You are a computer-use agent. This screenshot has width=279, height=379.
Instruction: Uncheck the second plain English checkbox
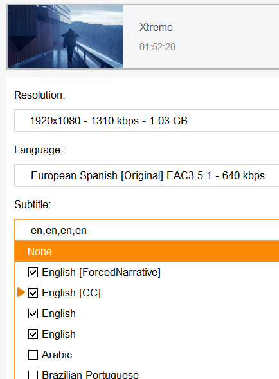click(x=33, y=335)
